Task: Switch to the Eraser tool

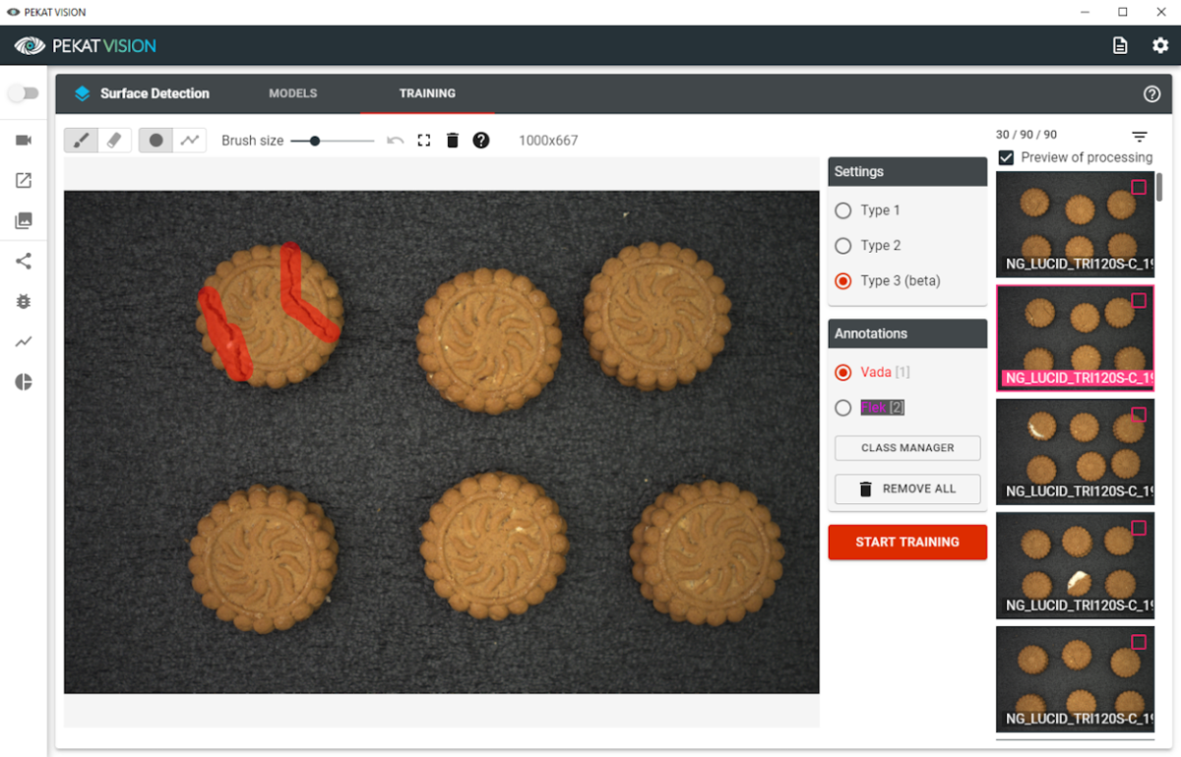Action: click(114, 140)
